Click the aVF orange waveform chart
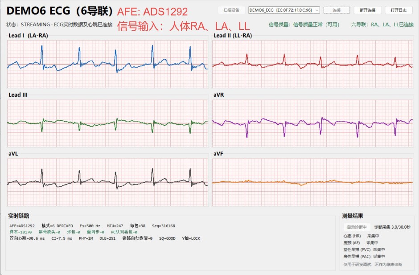 (312, 182)
